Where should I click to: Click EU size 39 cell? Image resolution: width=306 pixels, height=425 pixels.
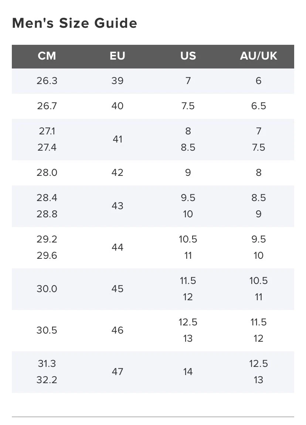click(x=118, y=81)
